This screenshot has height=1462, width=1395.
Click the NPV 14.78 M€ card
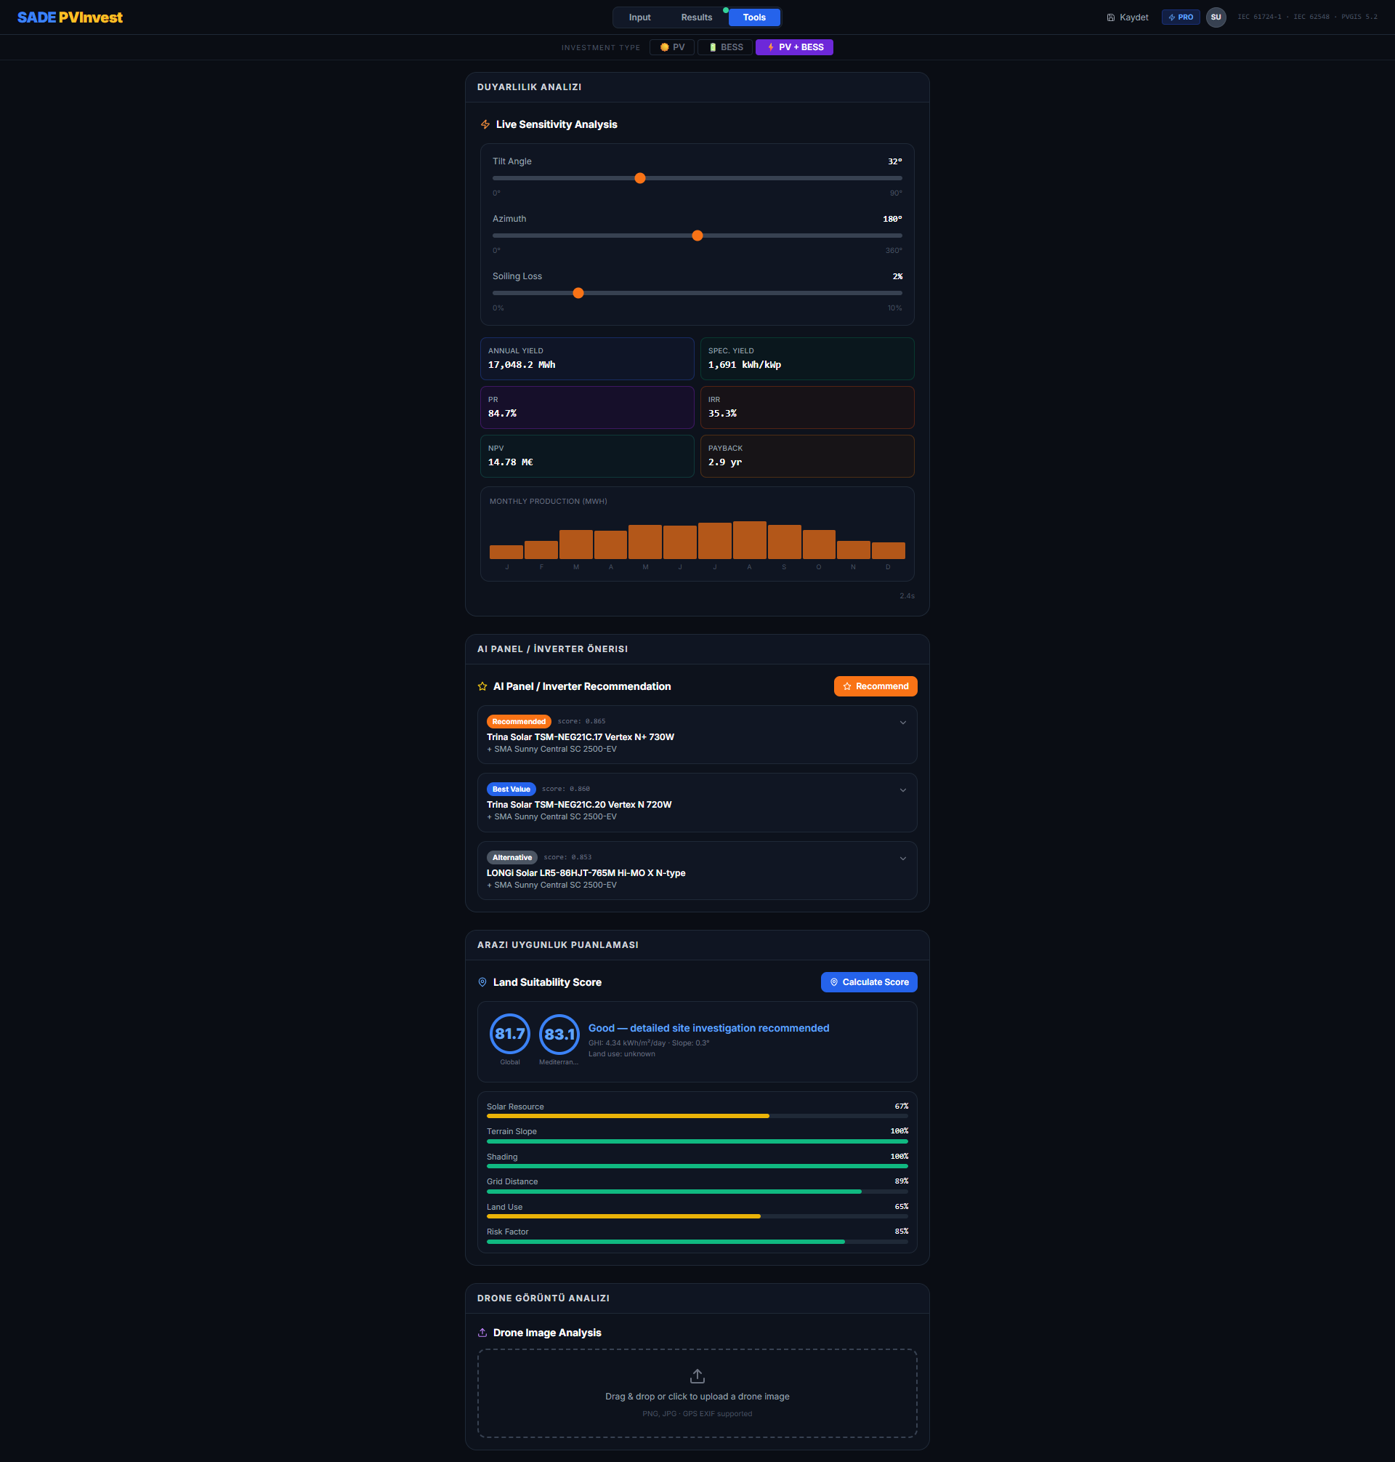point(588,456)
